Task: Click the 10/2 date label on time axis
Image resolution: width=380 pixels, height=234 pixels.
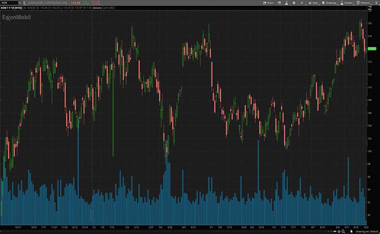Action: 366,227
